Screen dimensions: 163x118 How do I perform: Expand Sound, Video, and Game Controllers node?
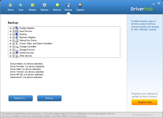pyautogui.click(x=10, y=44)
